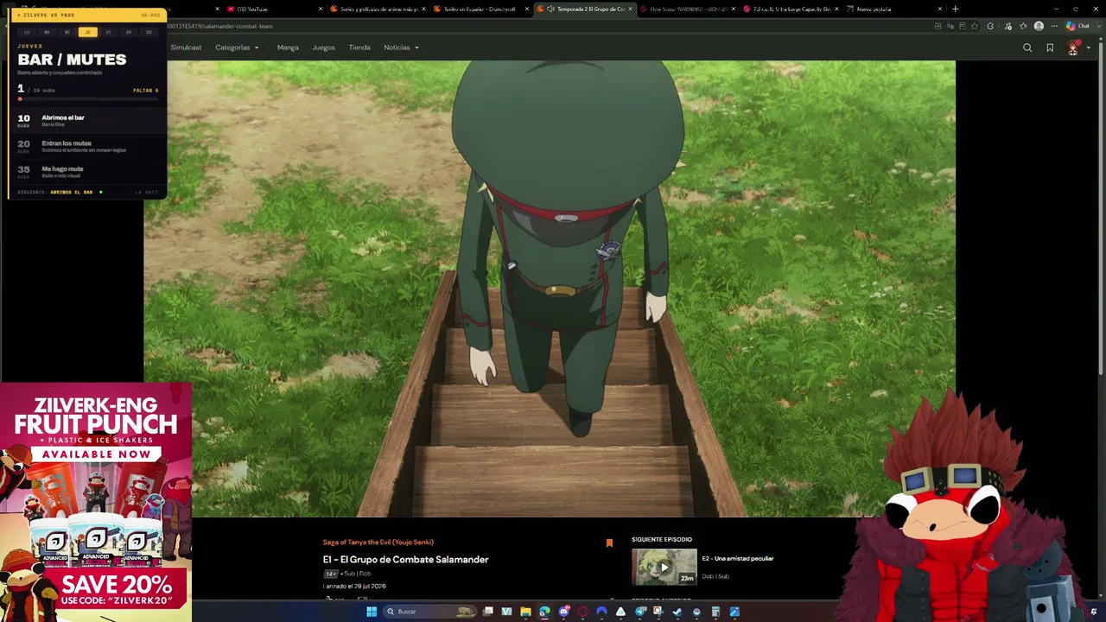
Task: Open the Tienda menu item
Action: pos(359,48)
